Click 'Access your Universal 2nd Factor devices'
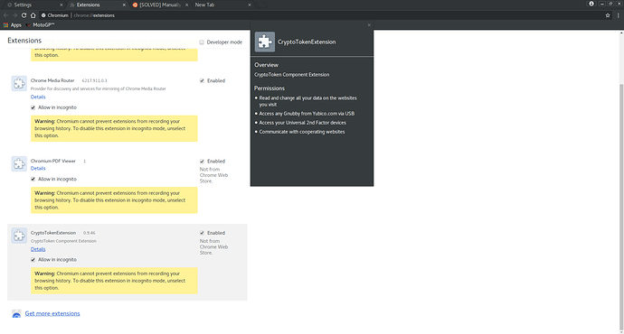Screen dimensions: 624x334 (302, 123)
